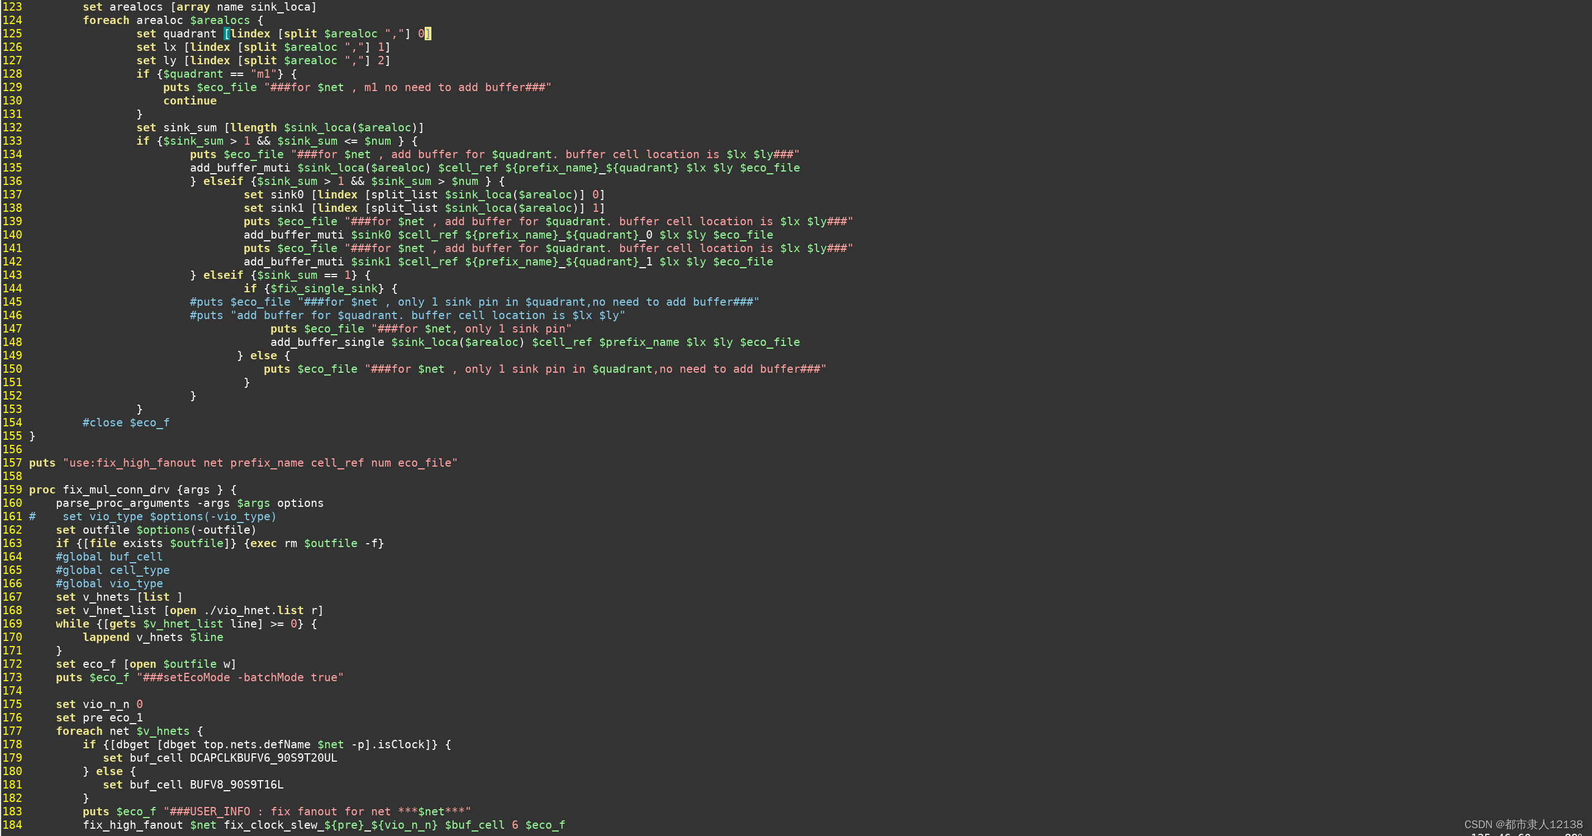Click '$fix_single_sink' condition on line 144
This screenshot has width=1592, height=836.
click(x=324, y=288)
